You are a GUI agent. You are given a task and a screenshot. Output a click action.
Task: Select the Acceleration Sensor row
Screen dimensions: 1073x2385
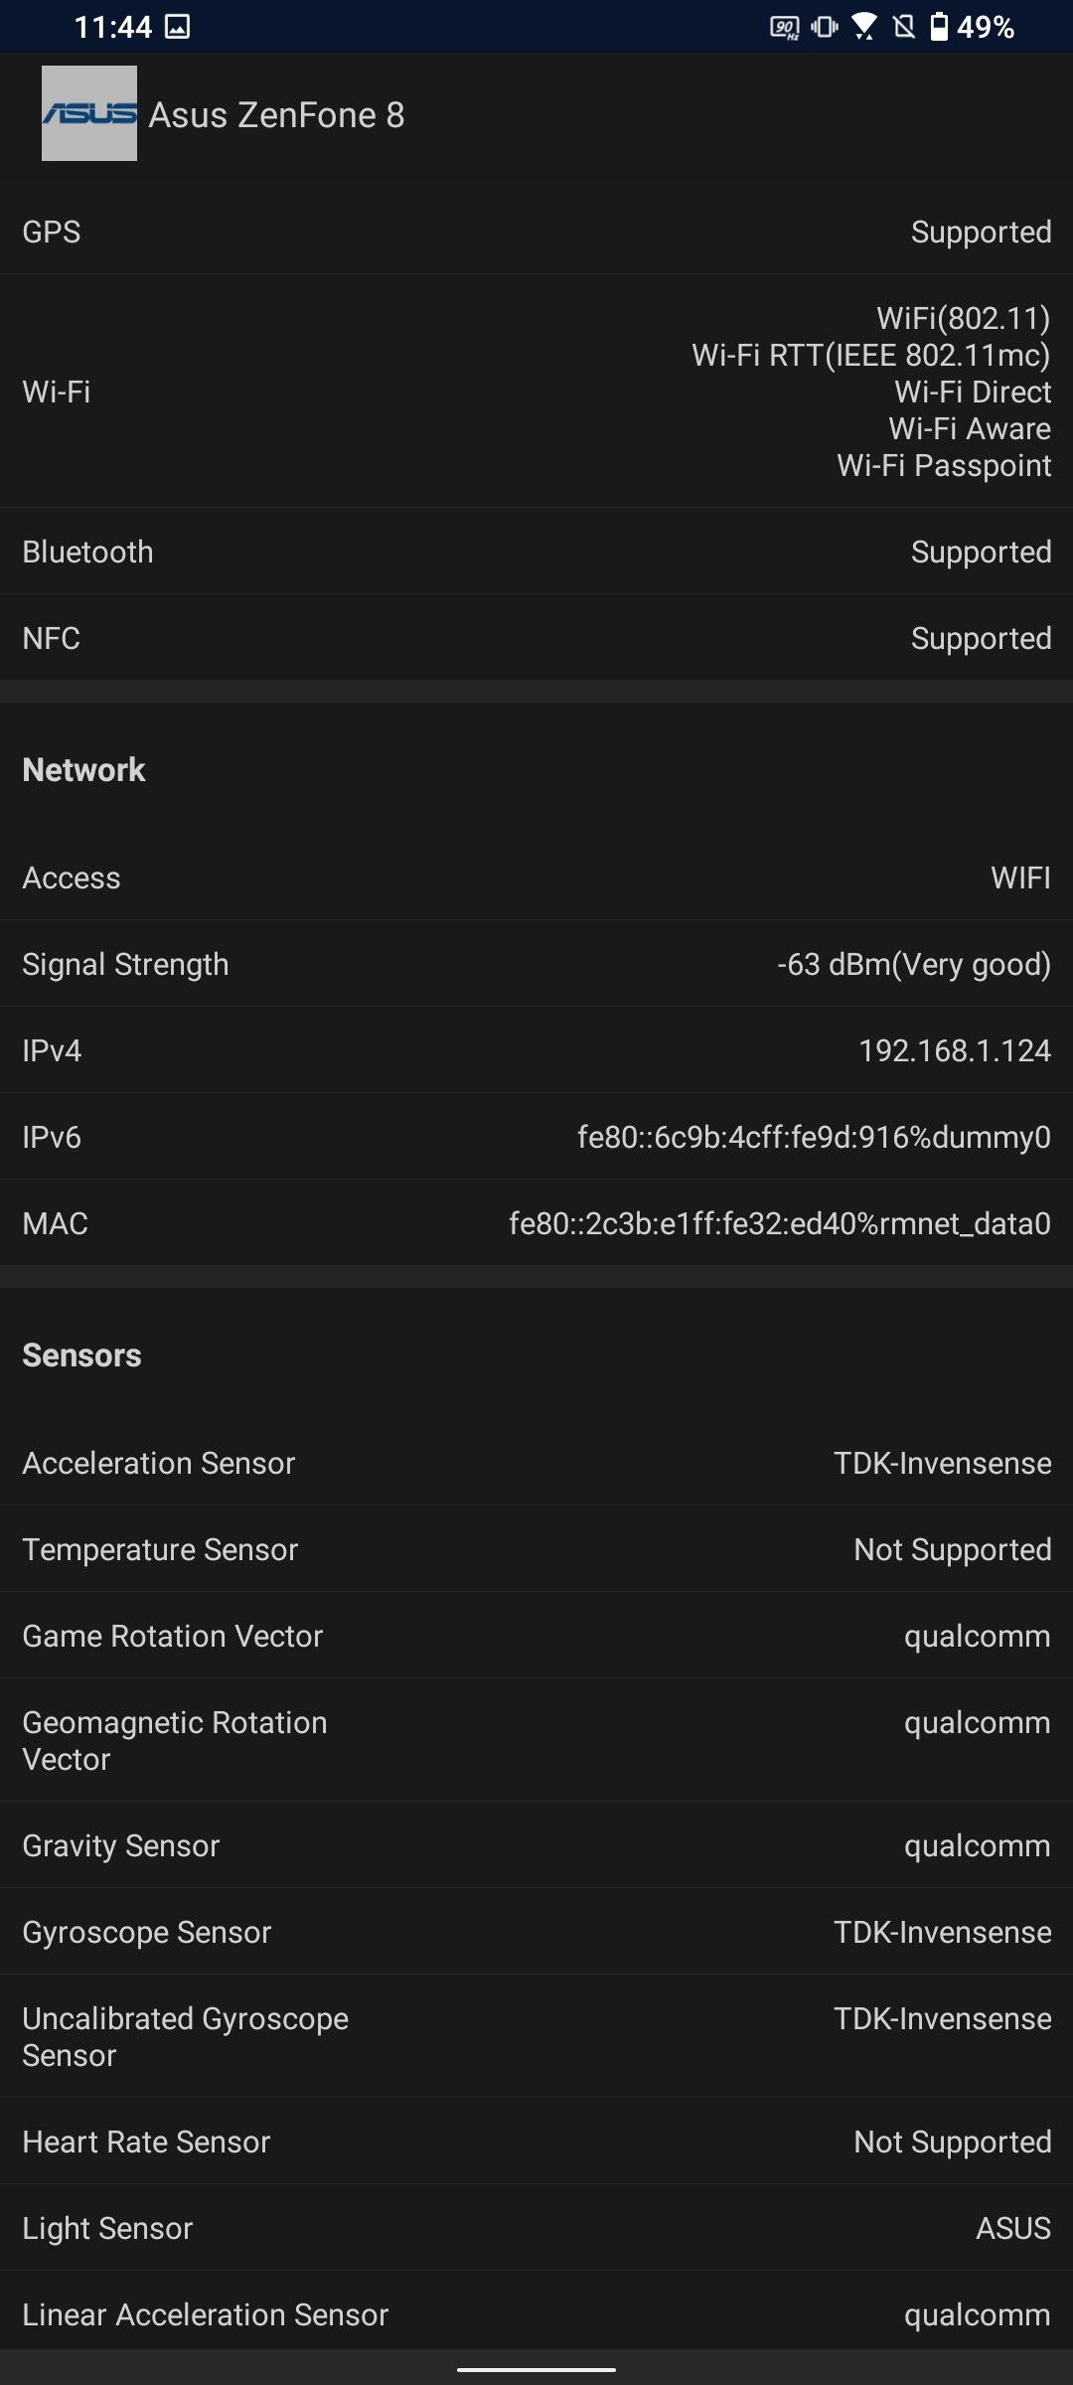tap(536, 1463)
